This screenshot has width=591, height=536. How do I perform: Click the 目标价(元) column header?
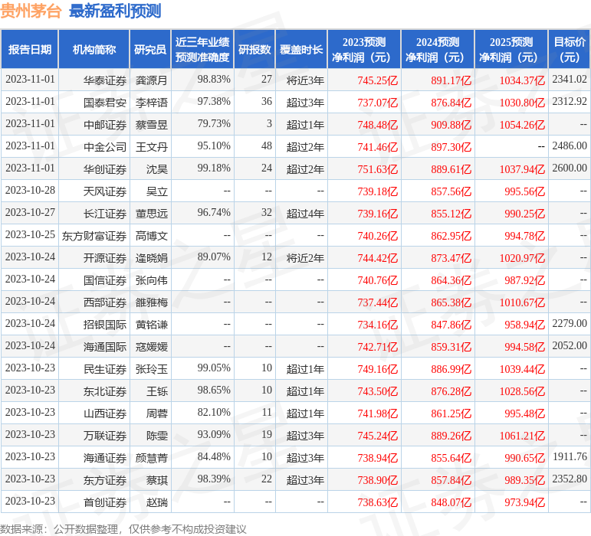point(569,49)
